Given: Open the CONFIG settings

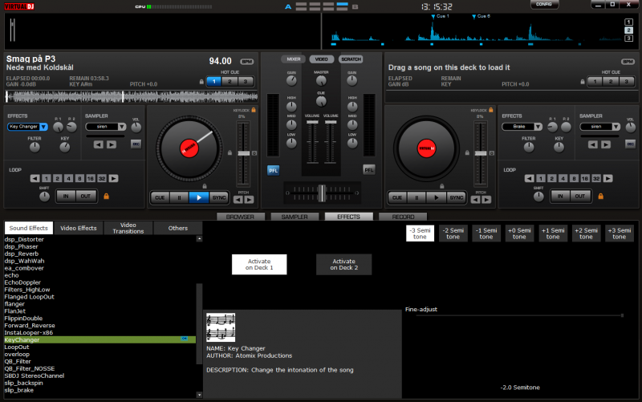Looking at the screenshot, I should (x=544, y=4).
